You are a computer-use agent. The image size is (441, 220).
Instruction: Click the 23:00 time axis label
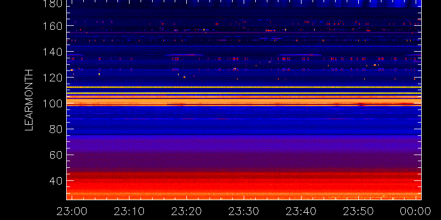pyautogui.click(x=72, y=211)
